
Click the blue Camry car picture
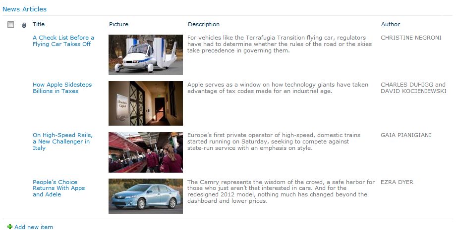(146, 196)
